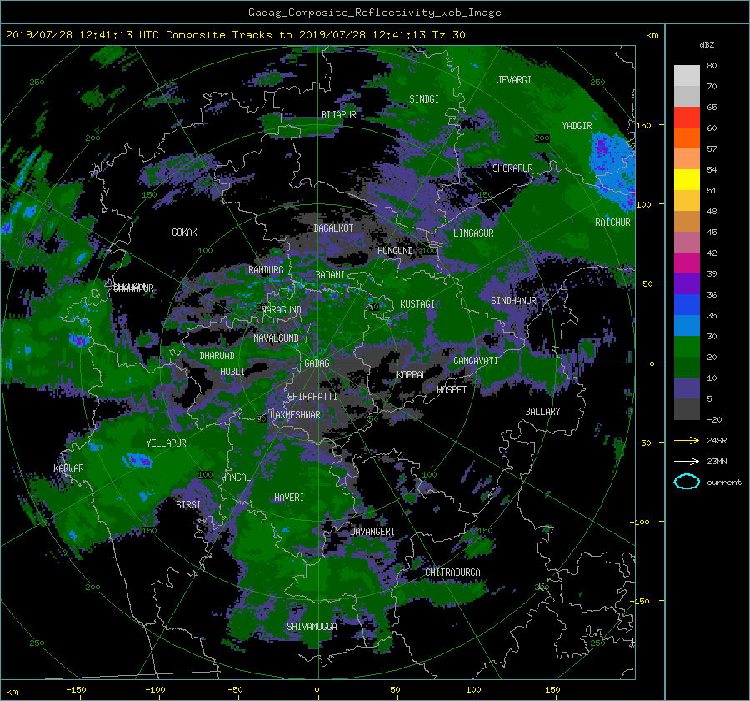The height and width of the screenshot is (701, 750).
Task: Click the blue storm cell near Yadgir
Action: [612, 172]
